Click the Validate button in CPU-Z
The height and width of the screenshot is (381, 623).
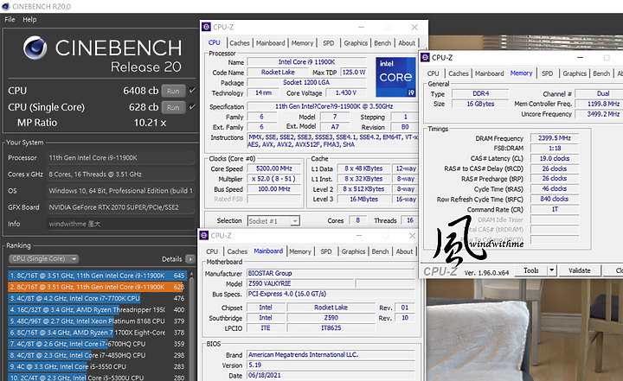coord(579,270)
